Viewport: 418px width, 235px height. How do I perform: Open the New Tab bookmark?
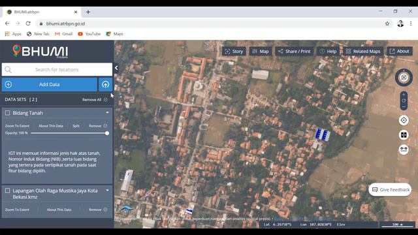[x=38, y=34]
